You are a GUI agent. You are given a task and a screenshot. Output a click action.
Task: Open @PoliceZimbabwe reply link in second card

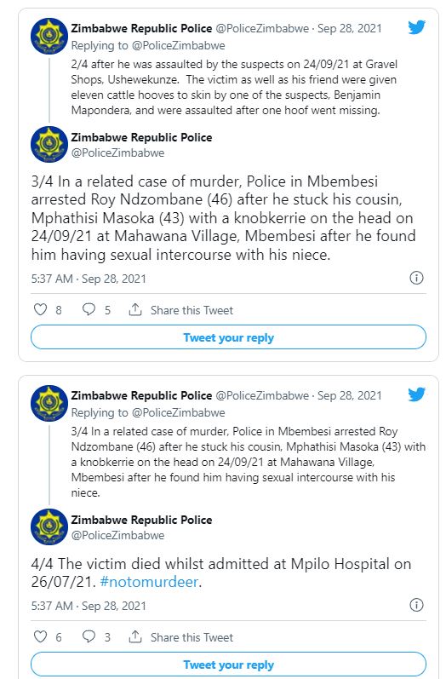(178, 412)
